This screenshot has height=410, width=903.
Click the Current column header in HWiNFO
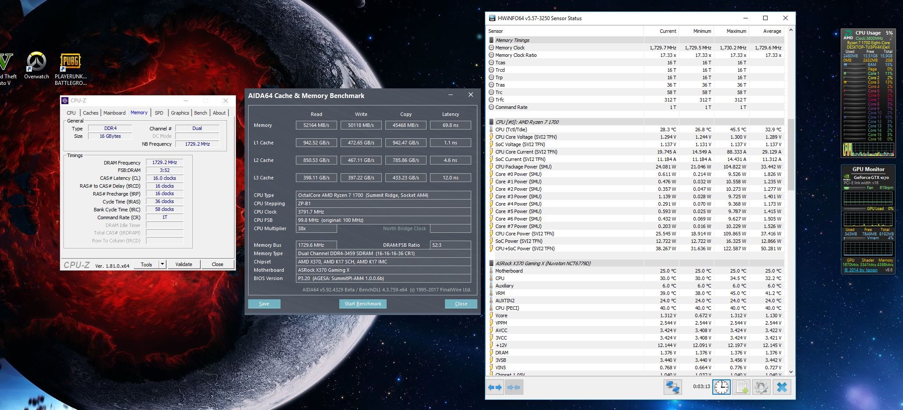661,31
